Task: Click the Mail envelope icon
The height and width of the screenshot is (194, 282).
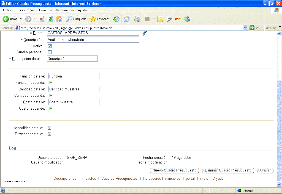Action: point(127,19)
